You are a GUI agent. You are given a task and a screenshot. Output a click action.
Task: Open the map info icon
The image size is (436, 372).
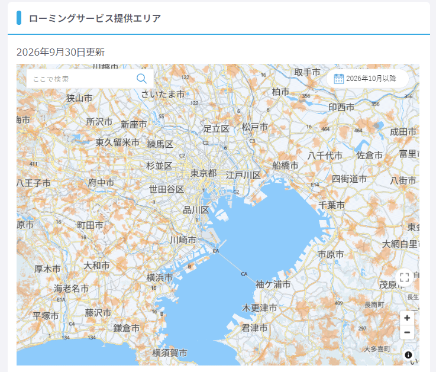(408, 355)
